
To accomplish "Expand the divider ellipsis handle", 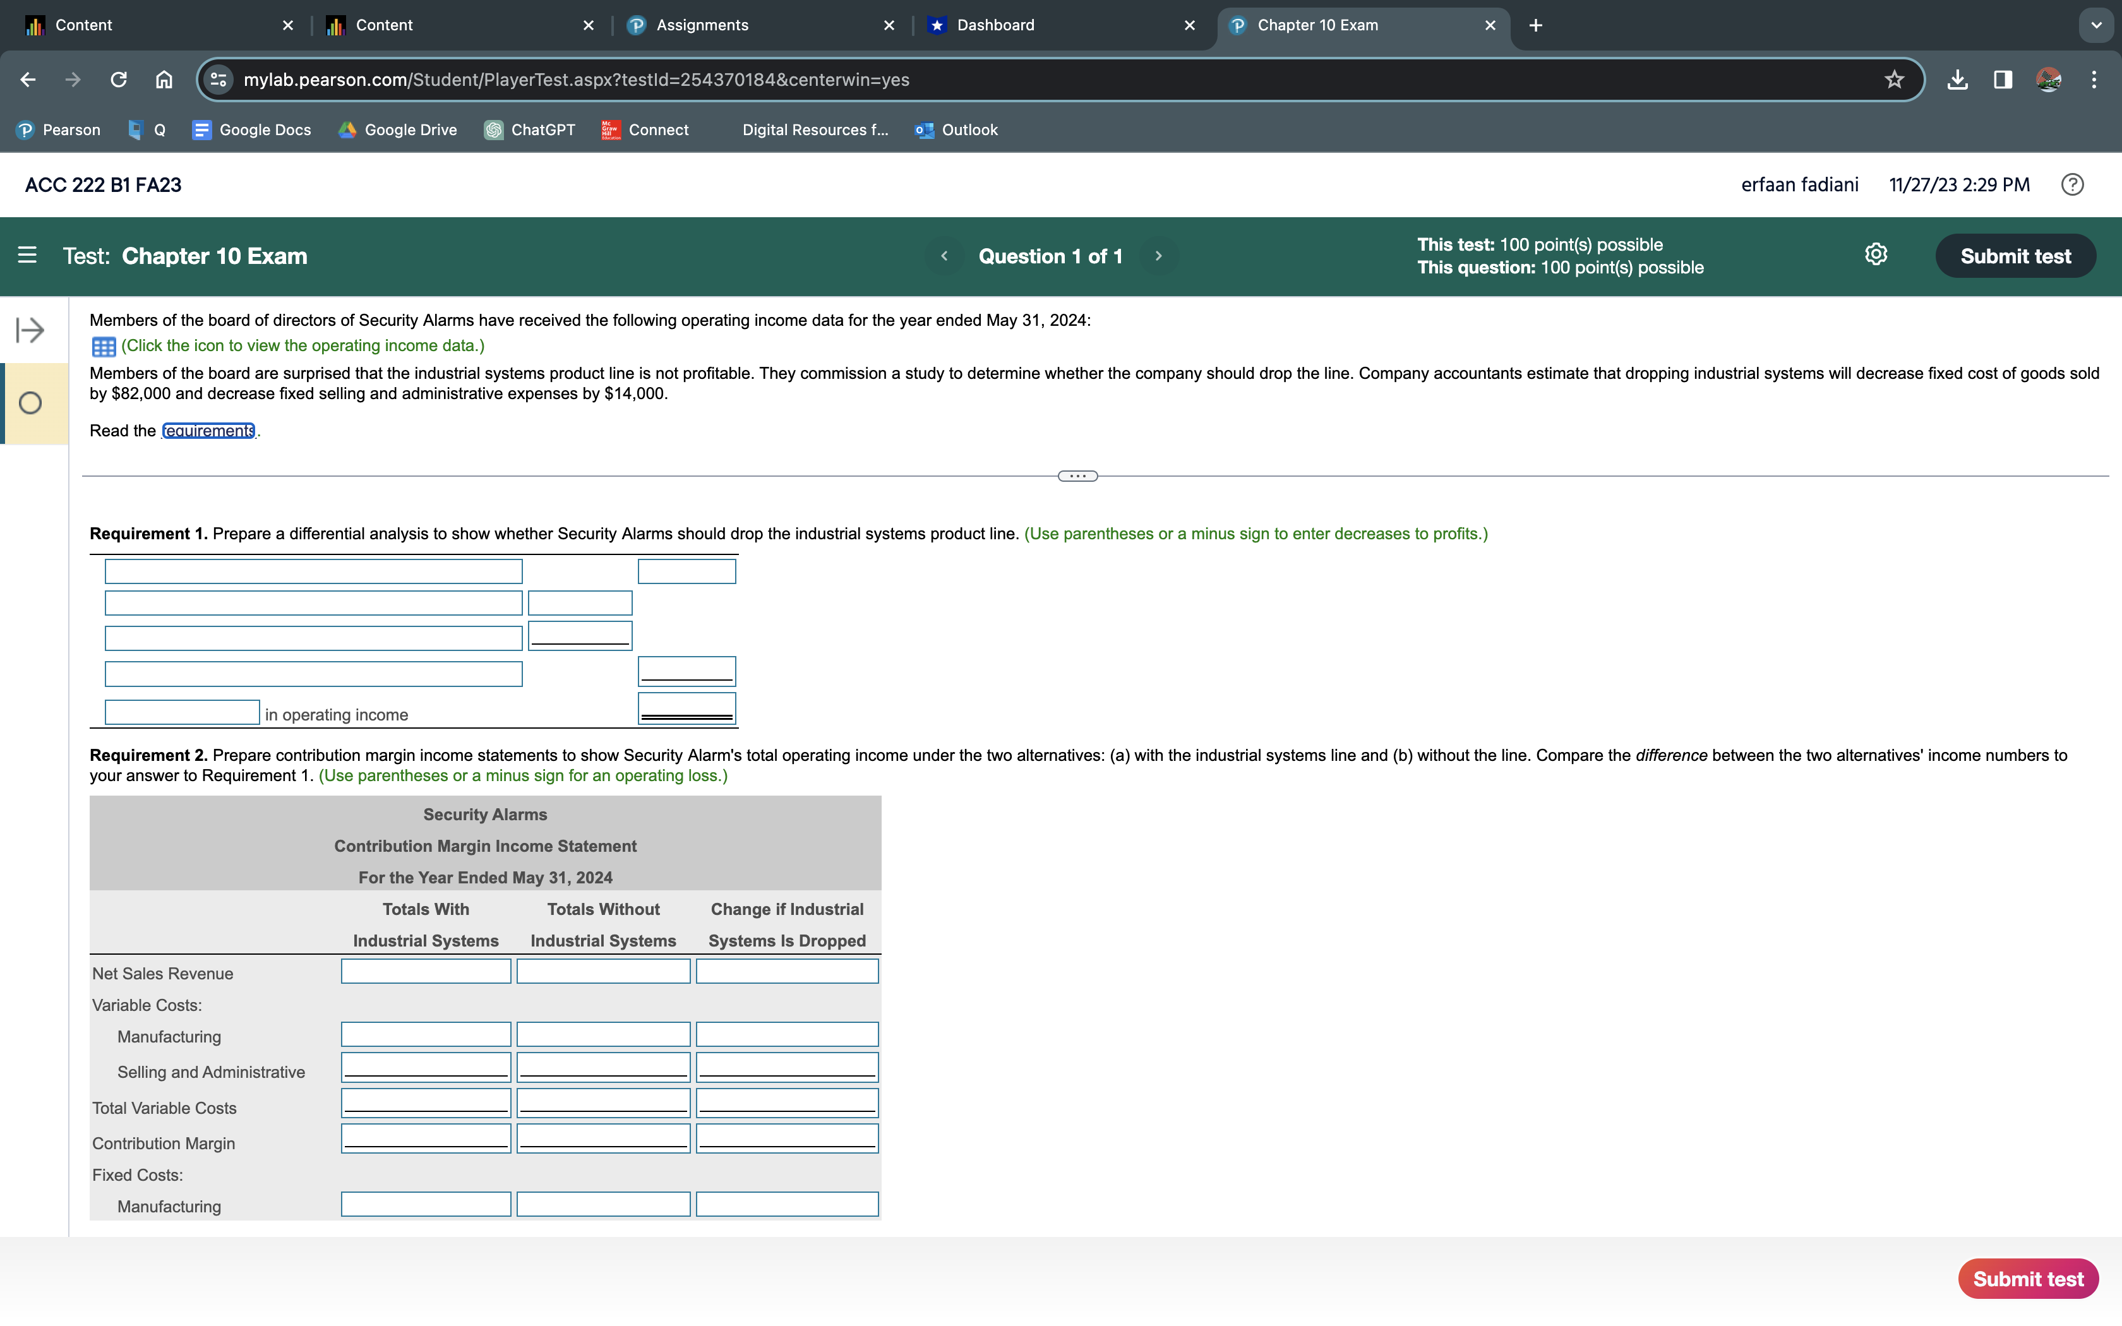I will [x=1077, y=476].
